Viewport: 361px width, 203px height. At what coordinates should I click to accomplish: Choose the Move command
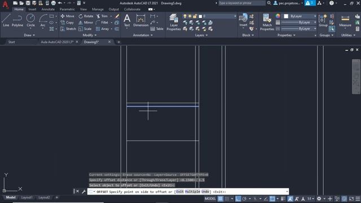(67, 16)
